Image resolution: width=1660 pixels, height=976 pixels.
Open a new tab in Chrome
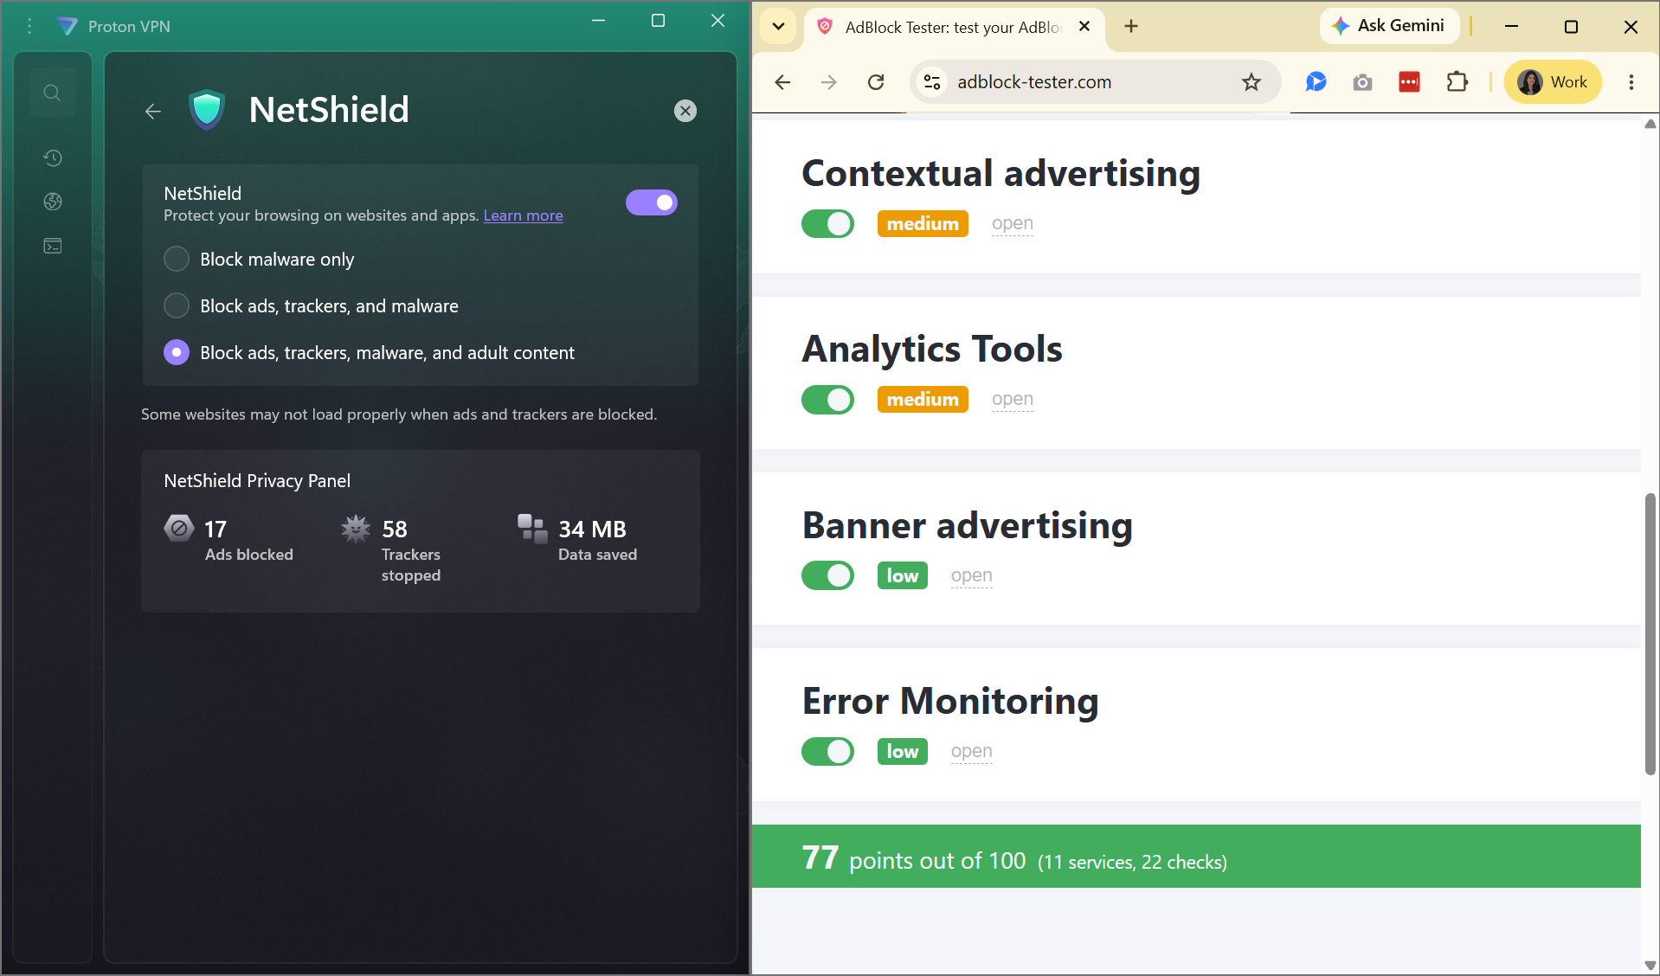1131,27
